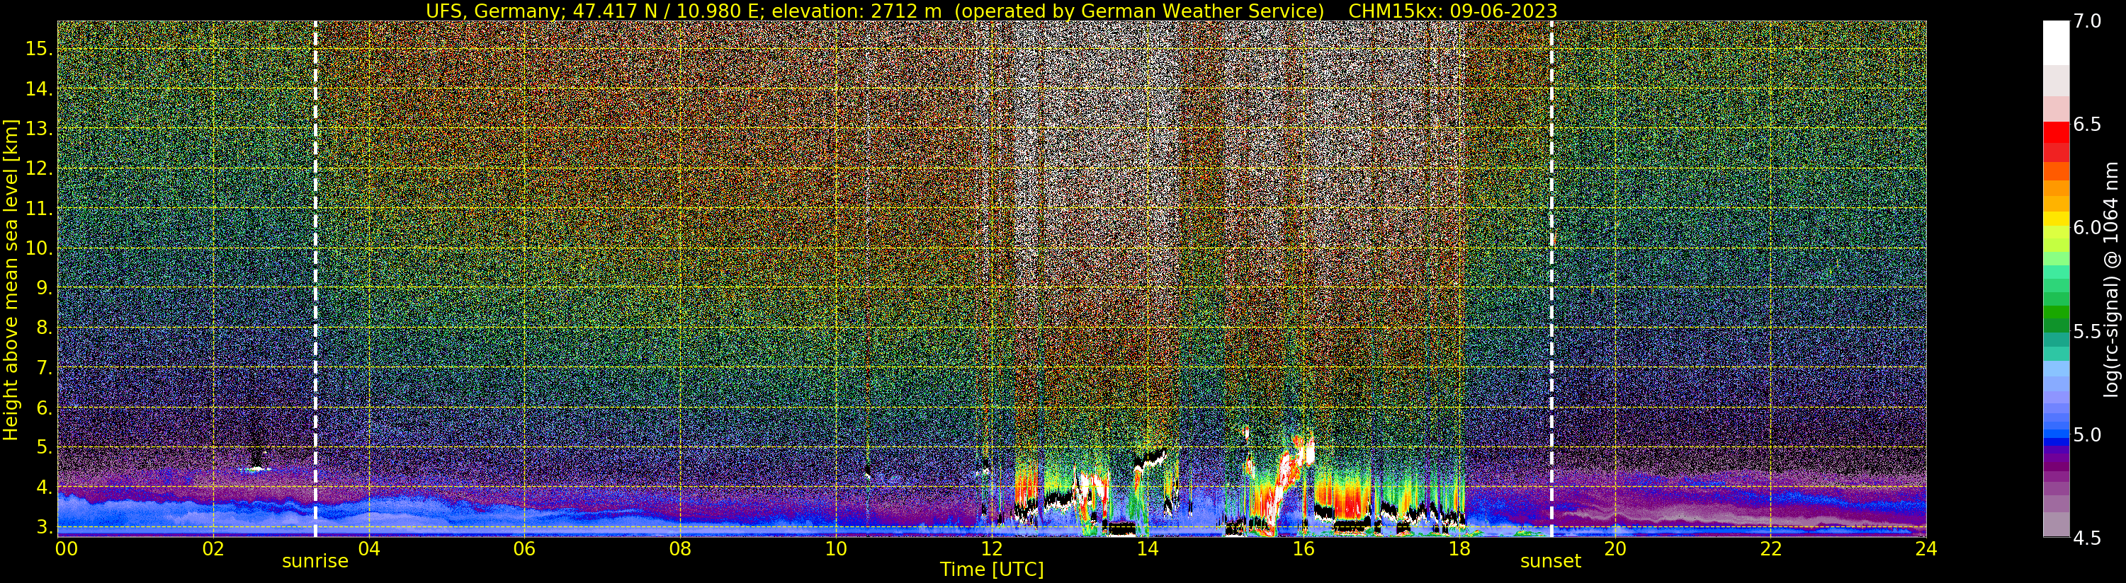Click the time tick label '06'
2126x583 pixels.
coord(524,548)
